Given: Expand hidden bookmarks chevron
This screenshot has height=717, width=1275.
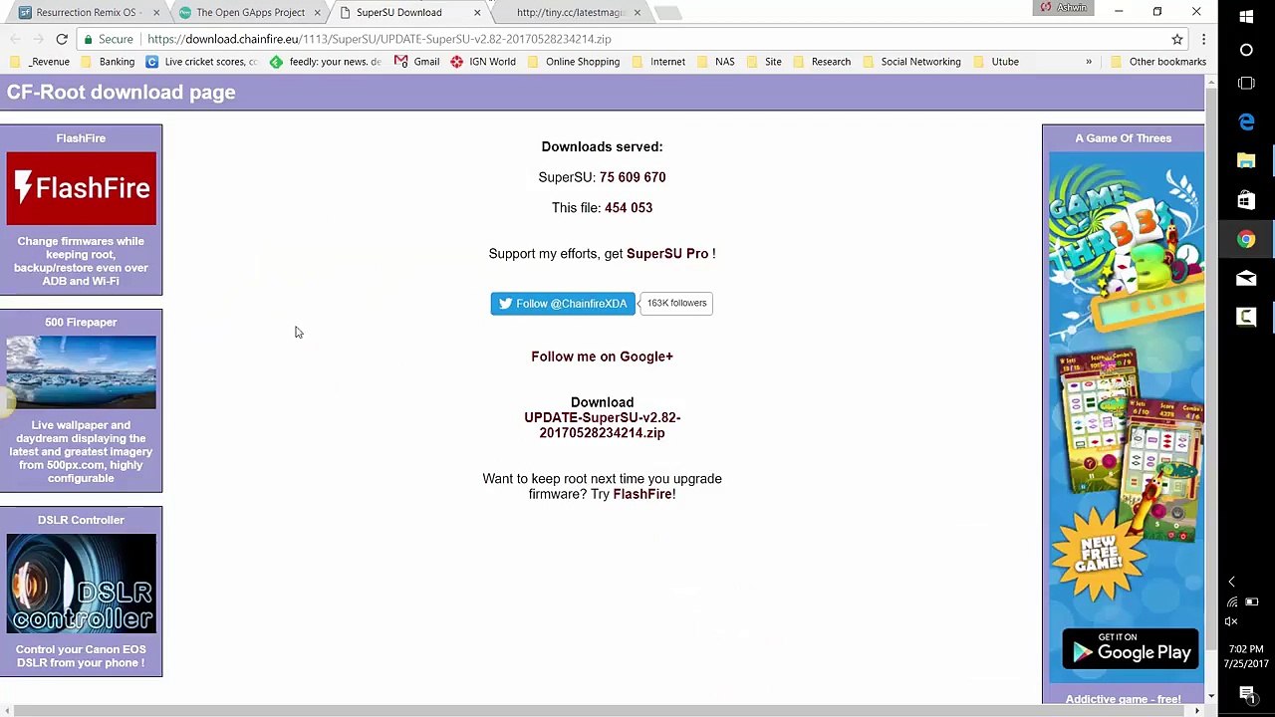Looking at the screenshot, I should coord(1089,62).
